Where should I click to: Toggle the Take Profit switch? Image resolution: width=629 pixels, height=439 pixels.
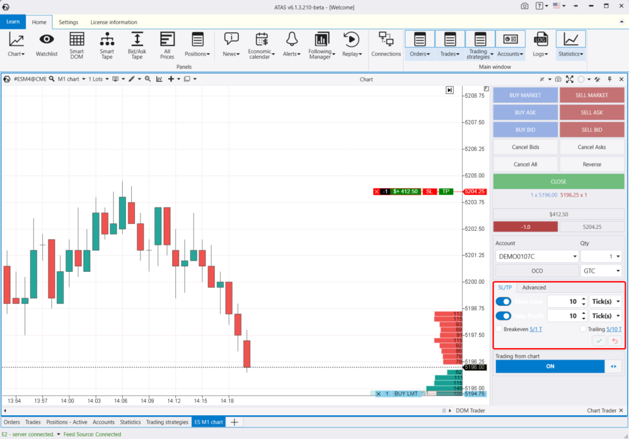503,316
